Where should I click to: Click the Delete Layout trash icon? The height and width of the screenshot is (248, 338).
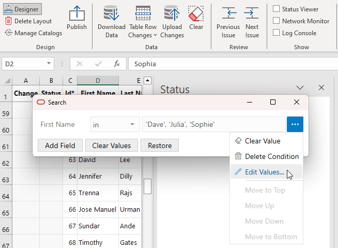[x=8, y=21]
